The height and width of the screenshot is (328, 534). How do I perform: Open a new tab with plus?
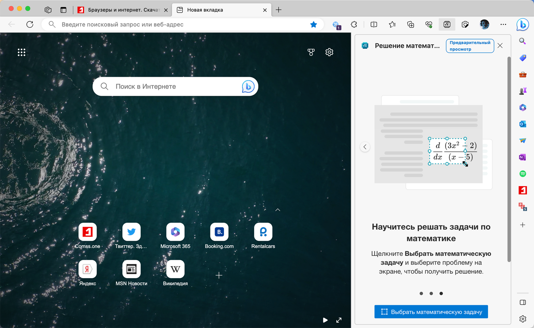(279, 10)
